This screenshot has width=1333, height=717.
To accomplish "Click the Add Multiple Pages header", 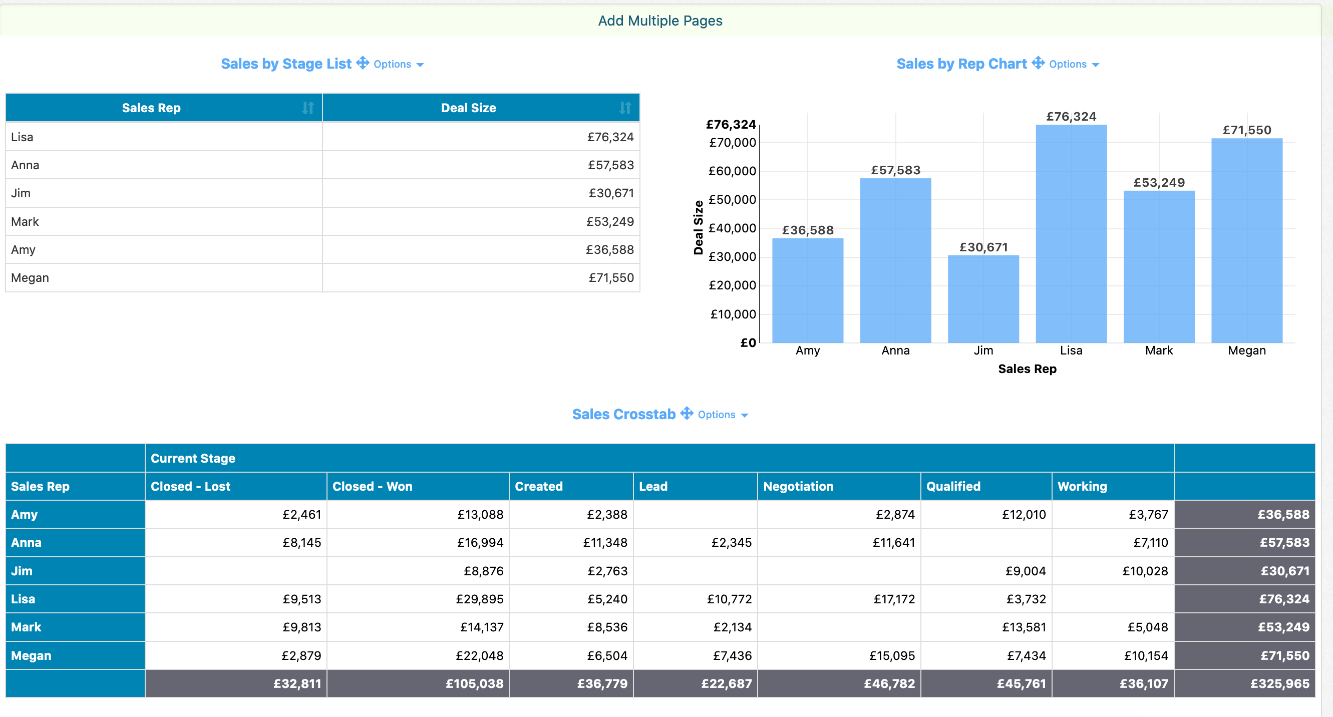I will (660, 21).
